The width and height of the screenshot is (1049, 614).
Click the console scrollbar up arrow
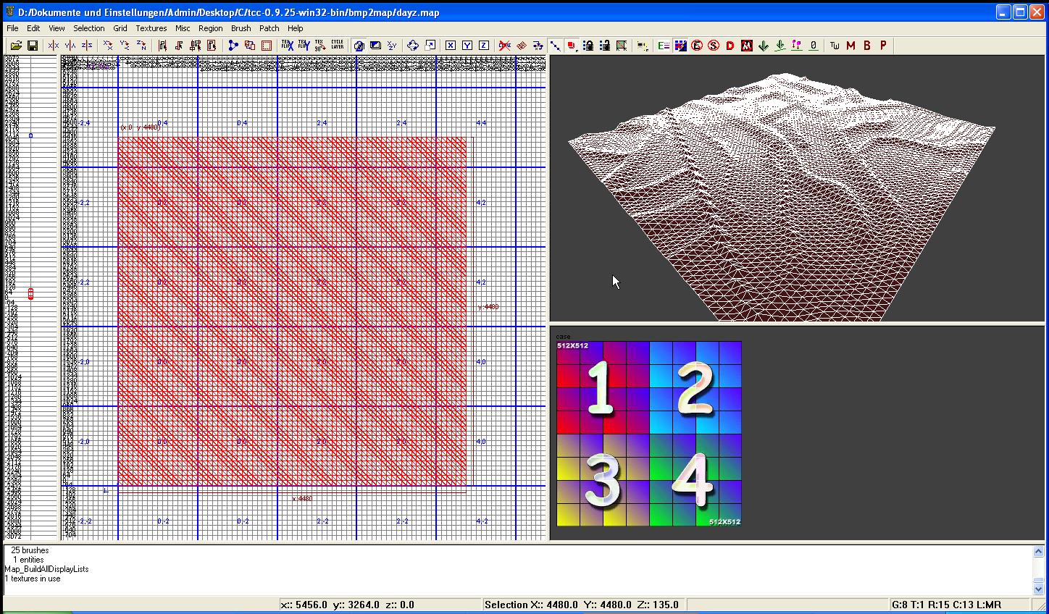coord(1039,552)
